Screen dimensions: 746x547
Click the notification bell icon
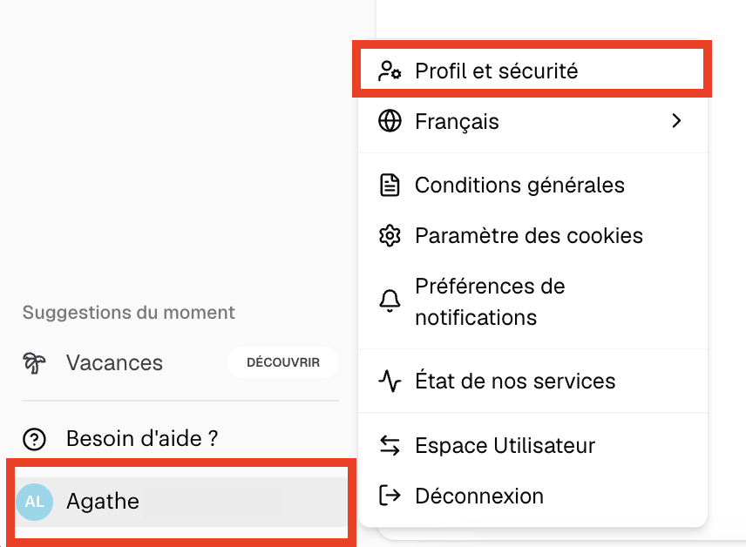click(390, 301)
